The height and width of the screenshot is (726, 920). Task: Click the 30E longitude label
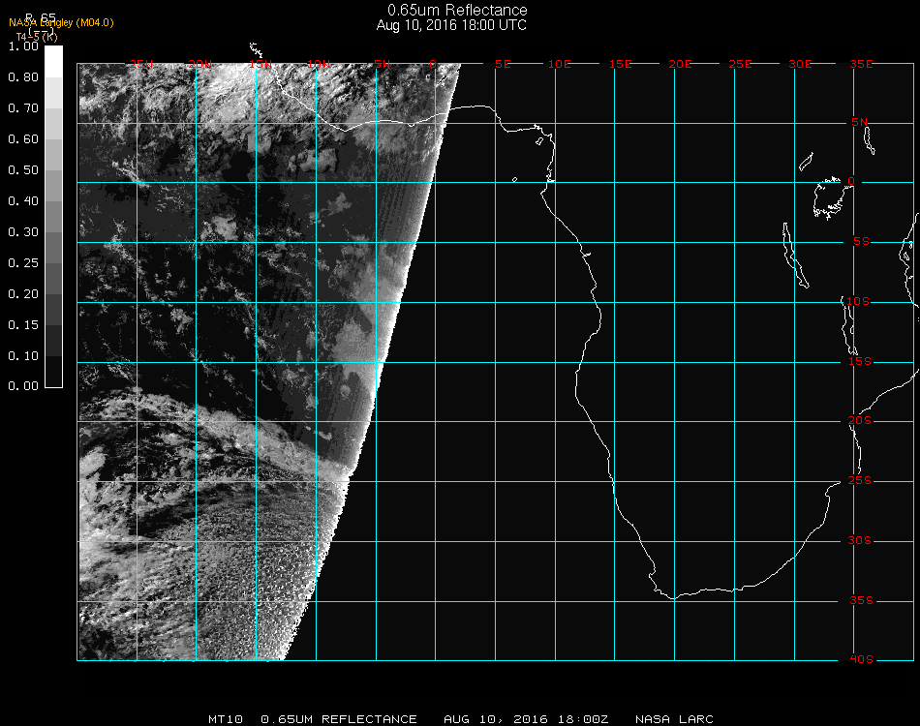click(x=800, y=65)
